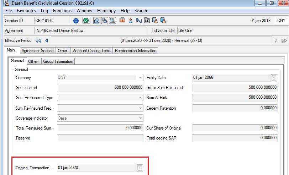The image size is (289, 175).
Task: Jump to the last effective period
Action: [284, 40]
